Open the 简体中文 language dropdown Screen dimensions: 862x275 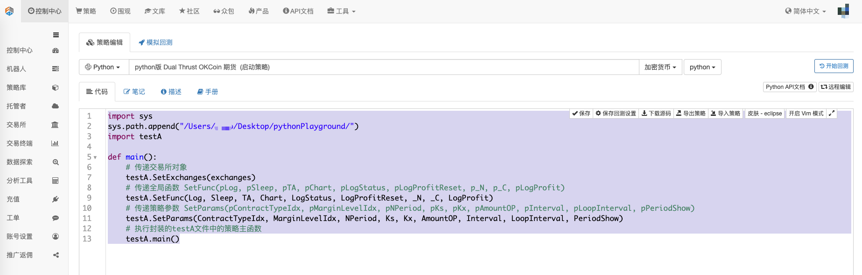[x=806, y=11]
